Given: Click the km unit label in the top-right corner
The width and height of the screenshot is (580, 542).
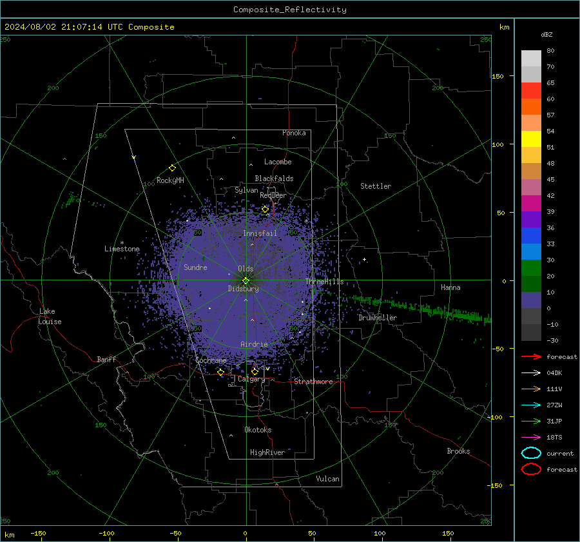Looking at the screenshot, I should click(x=504, y=27).
